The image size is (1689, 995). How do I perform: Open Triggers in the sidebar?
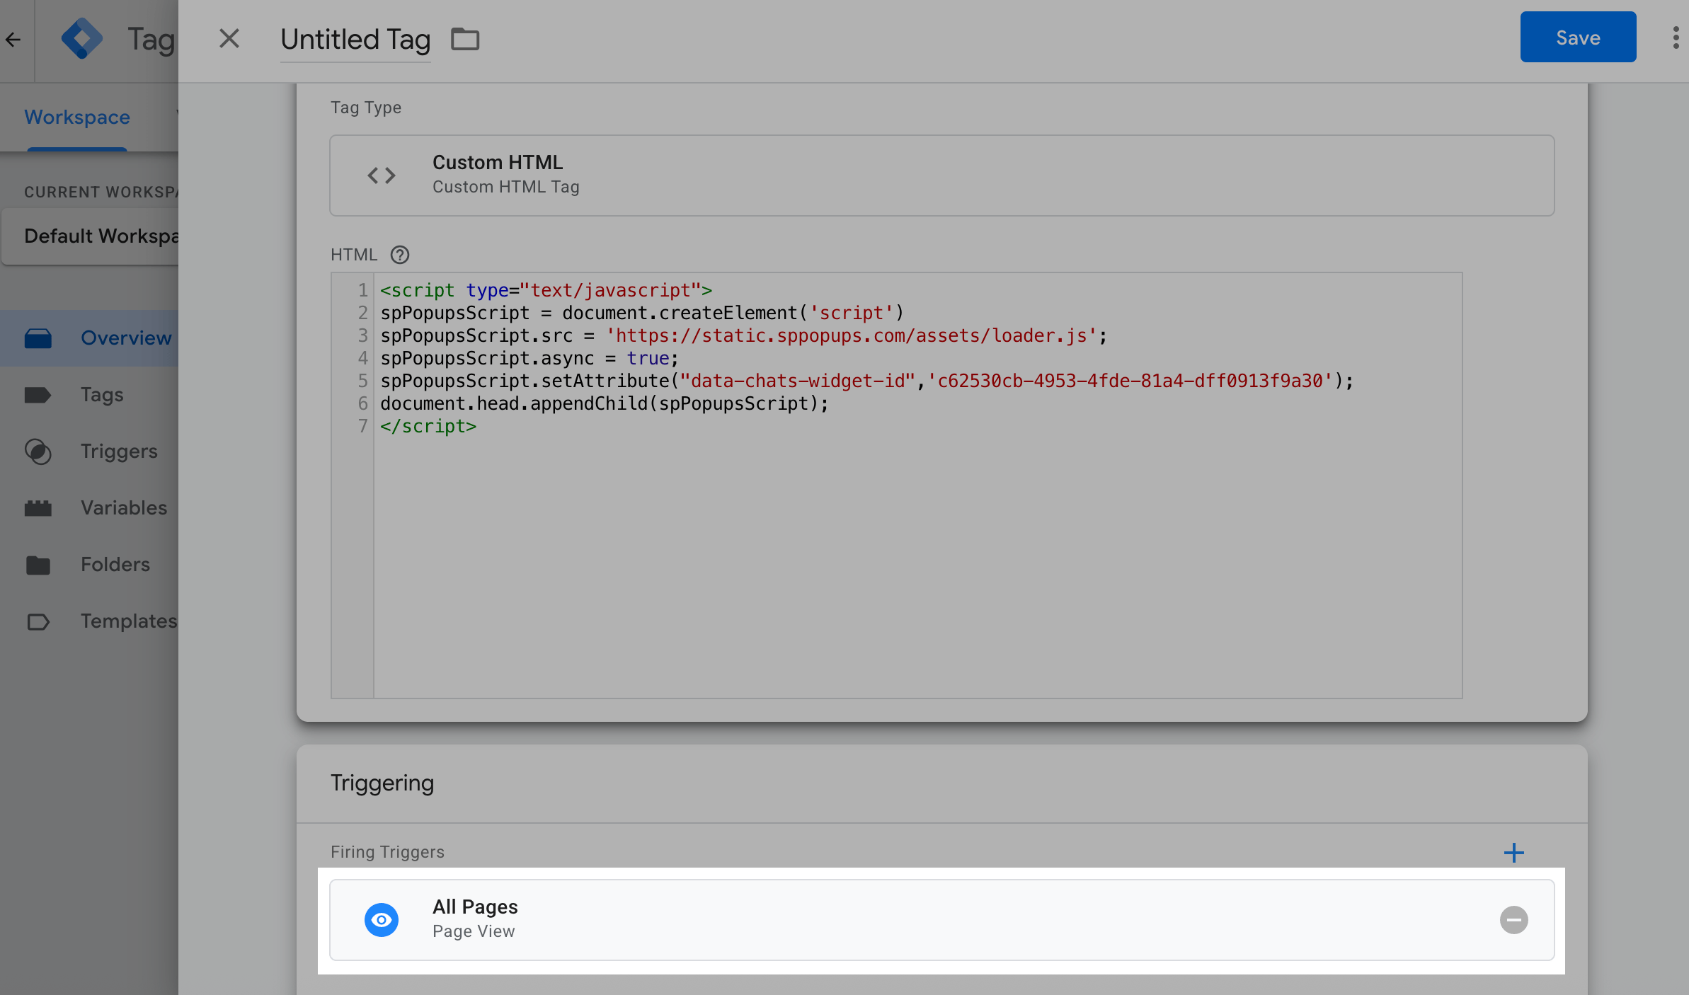pyautogui.click(x=118, y=452)
